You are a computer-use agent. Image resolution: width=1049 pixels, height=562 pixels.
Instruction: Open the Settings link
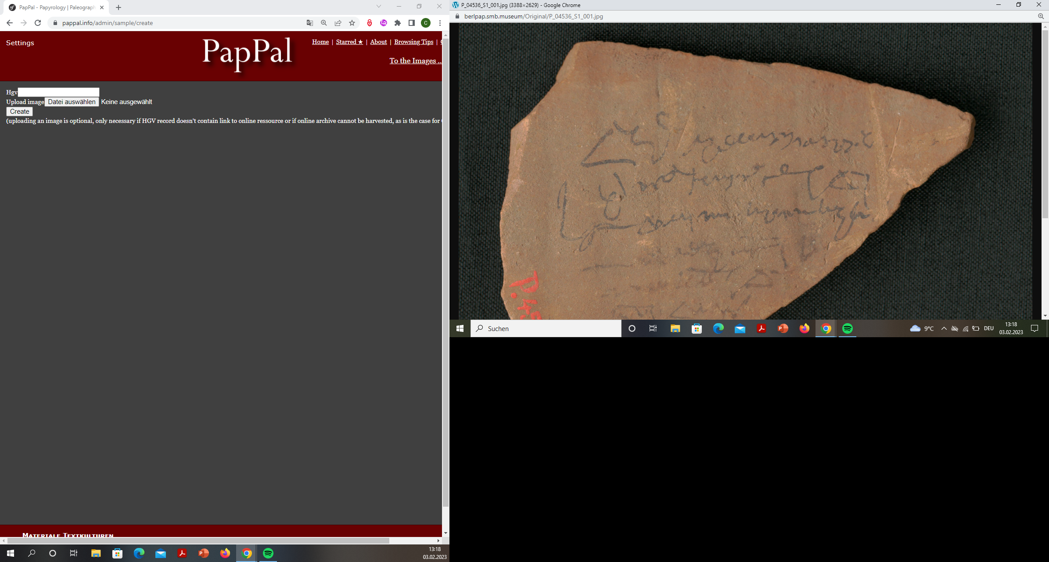(20, 43)
